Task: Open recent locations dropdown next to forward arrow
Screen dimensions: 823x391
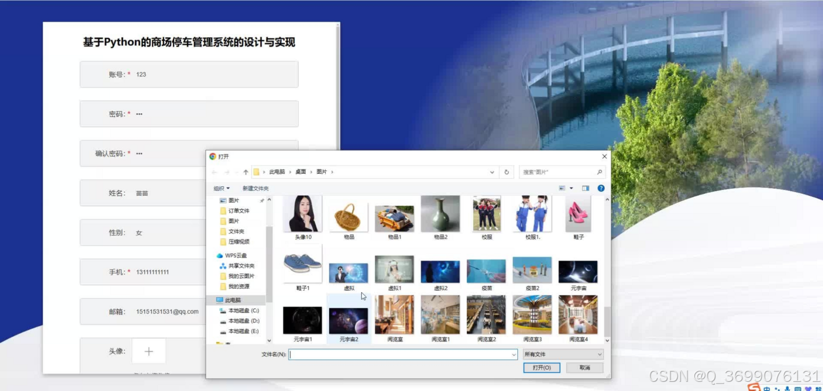Action: (x=237, y=172)
